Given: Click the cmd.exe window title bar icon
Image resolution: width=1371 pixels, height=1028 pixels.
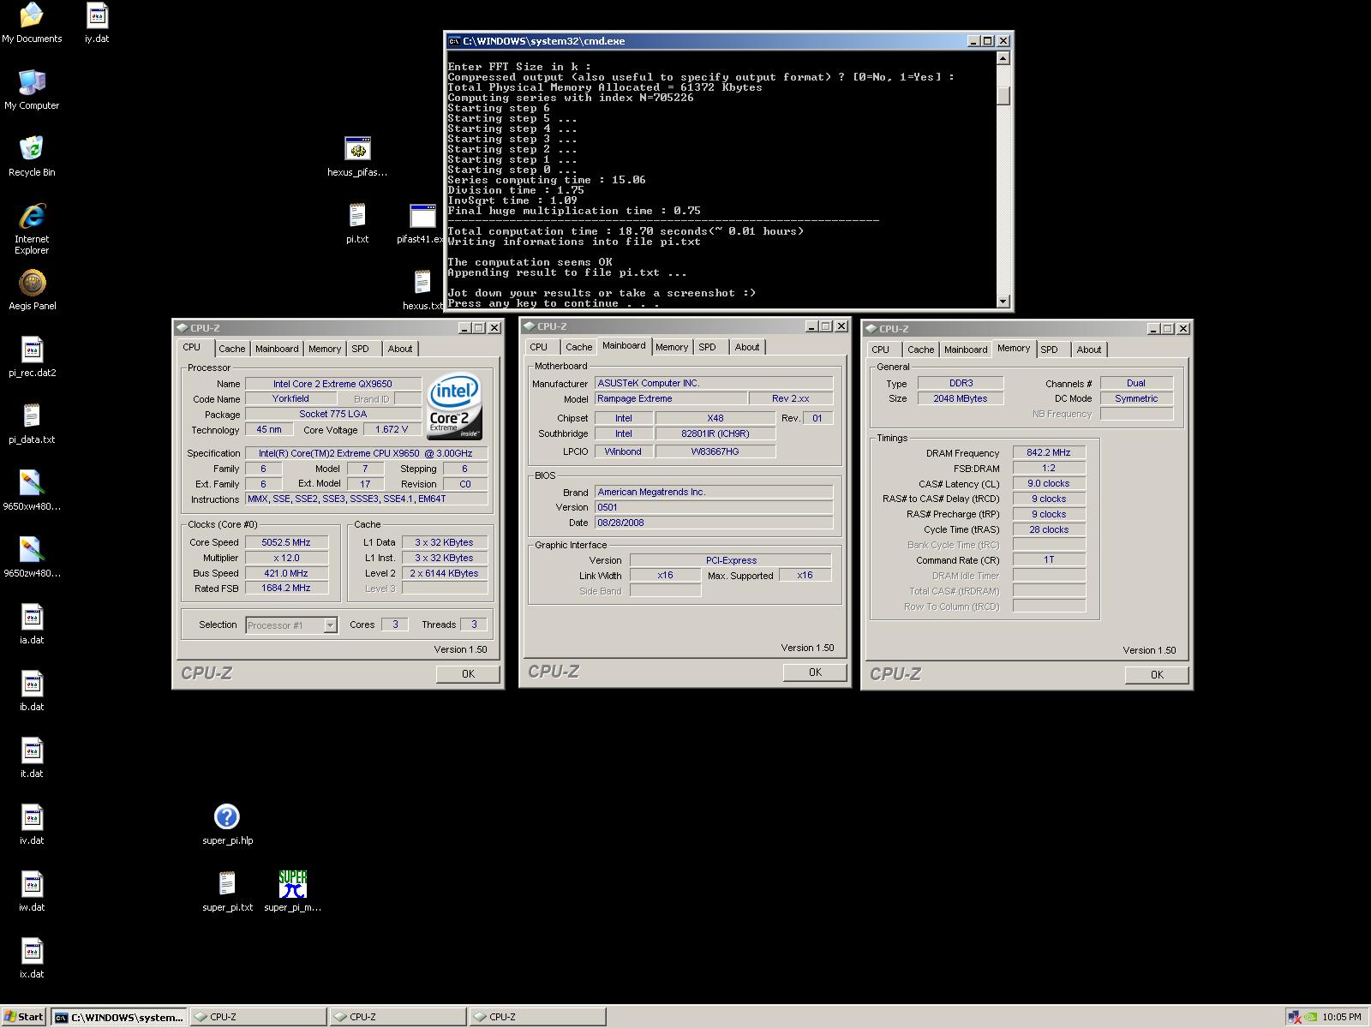Looking at the screenshot, I should 454,41.
